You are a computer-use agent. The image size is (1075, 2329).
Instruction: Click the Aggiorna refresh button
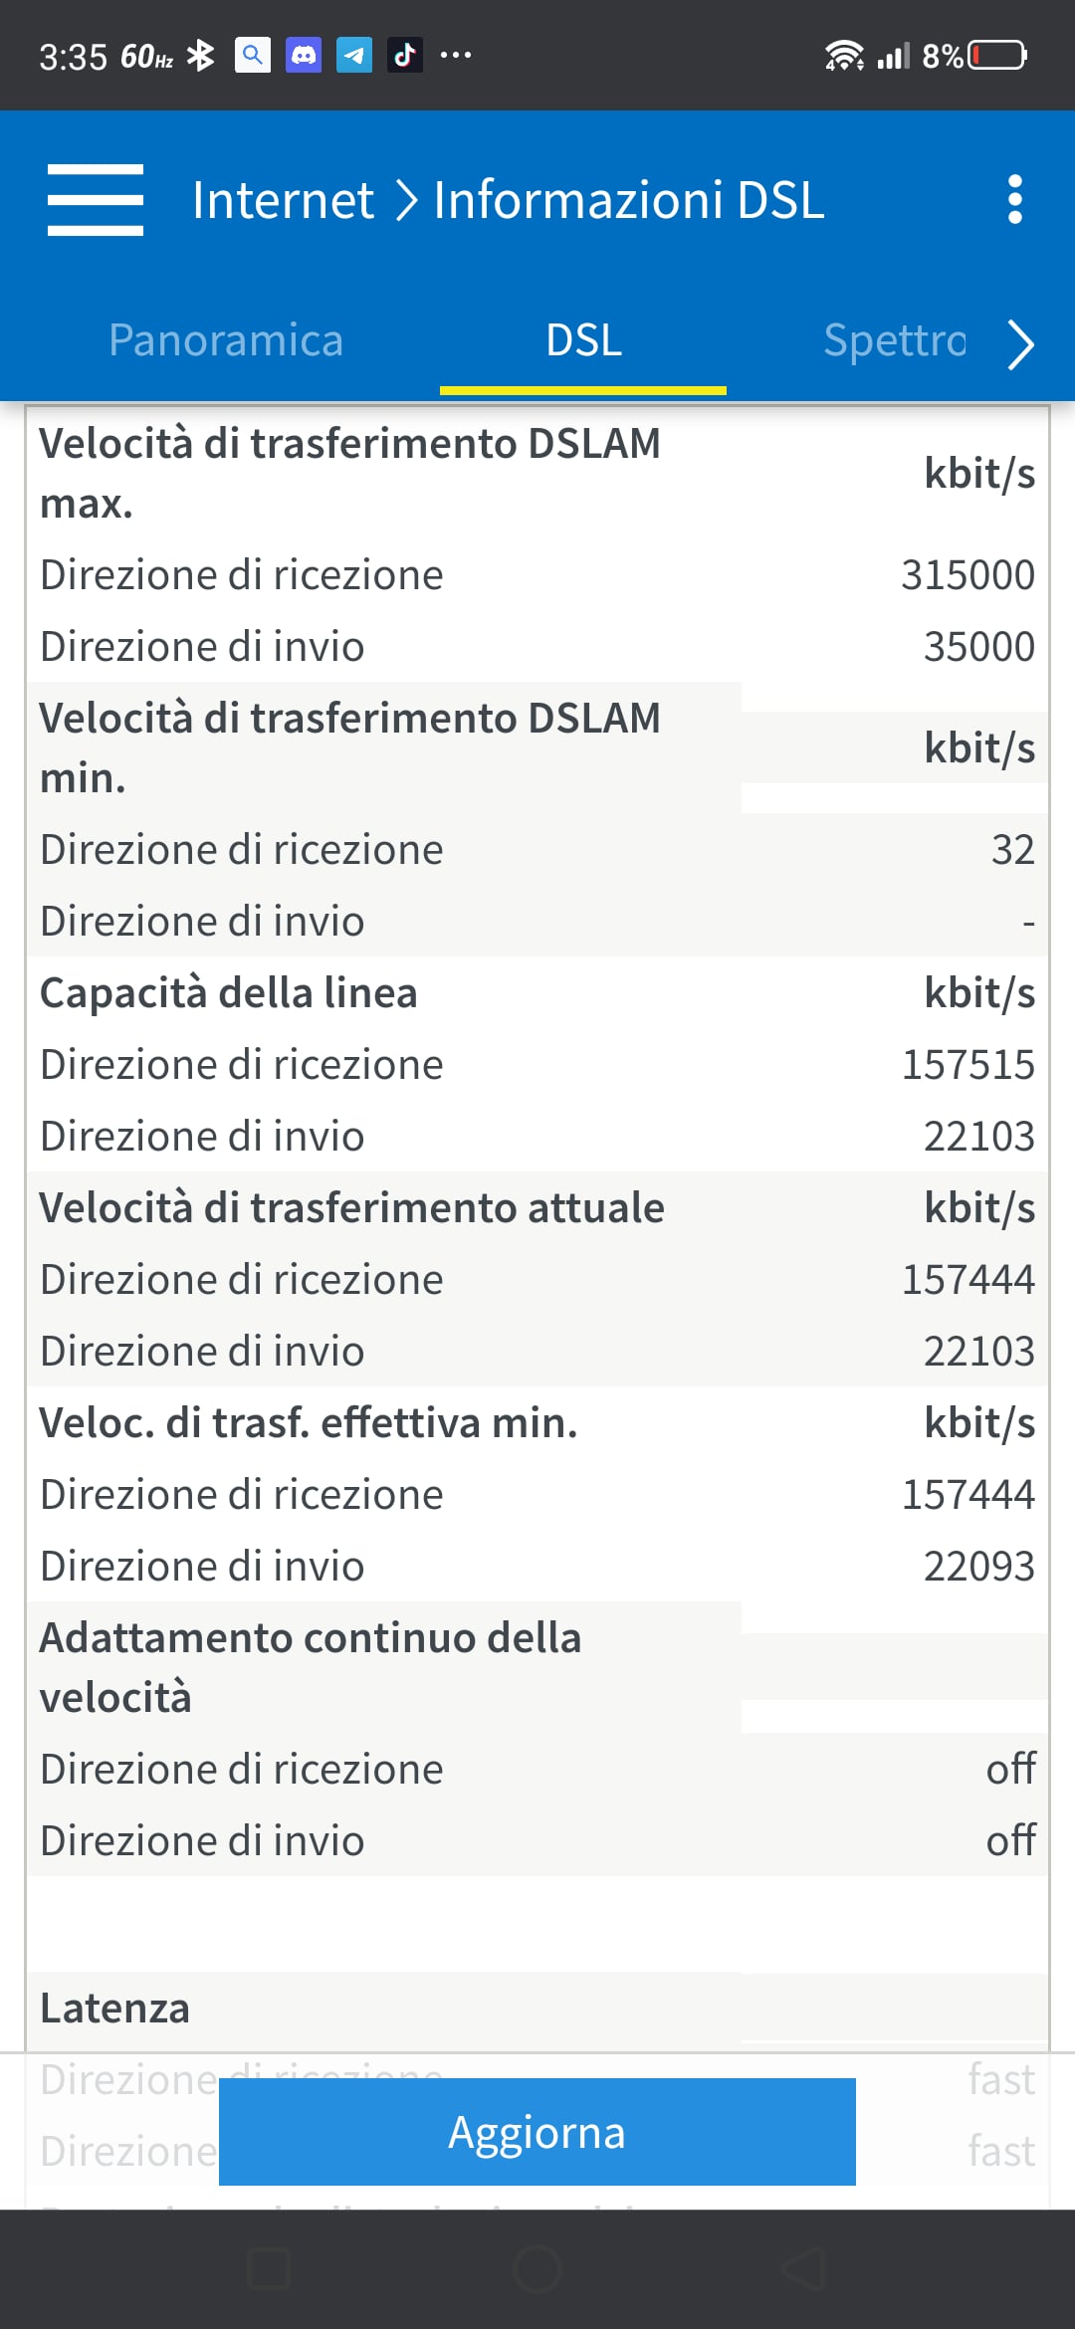coord(537,2132)
